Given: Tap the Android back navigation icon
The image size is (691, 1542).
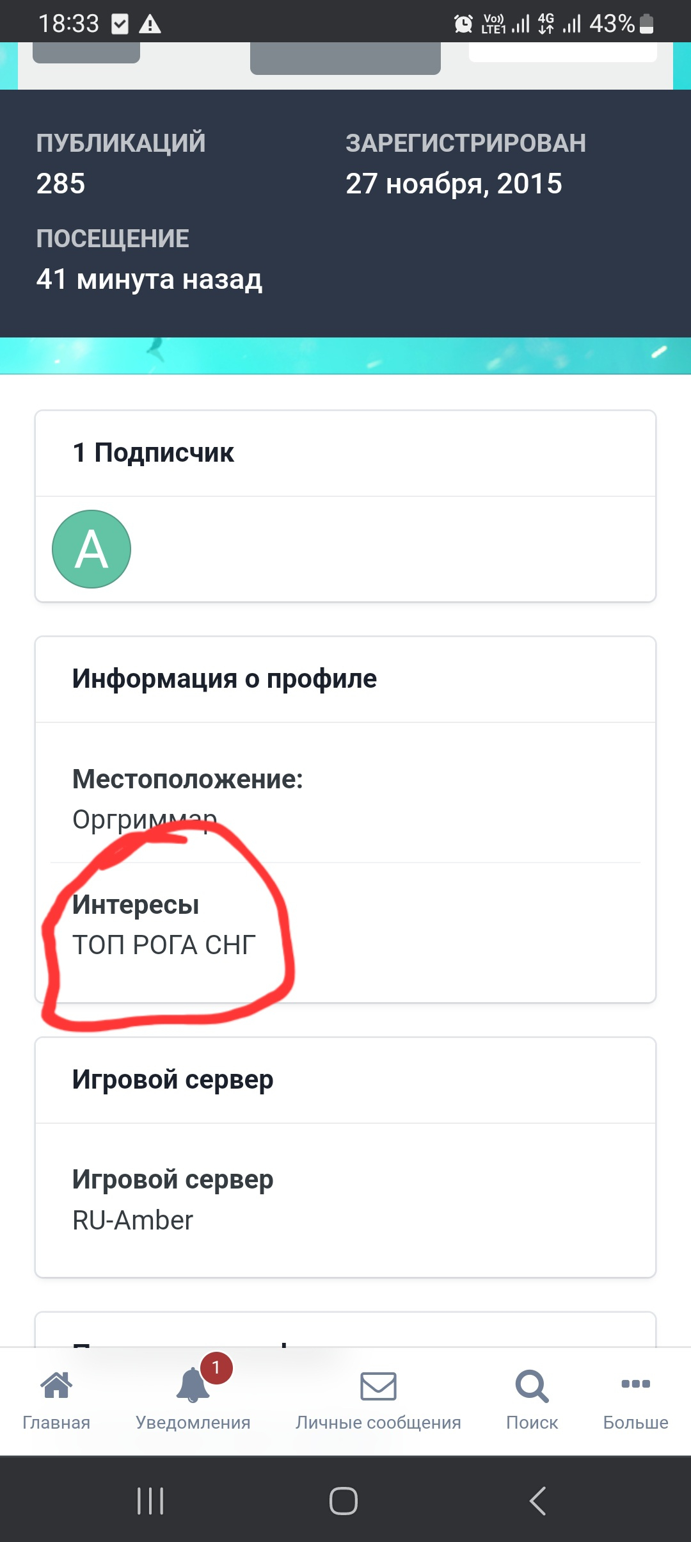Looking at the screenshot, I should [538, 1500].
